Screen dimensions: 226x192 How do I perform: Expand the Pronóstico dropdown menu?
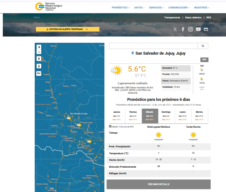tap(121, 7)
